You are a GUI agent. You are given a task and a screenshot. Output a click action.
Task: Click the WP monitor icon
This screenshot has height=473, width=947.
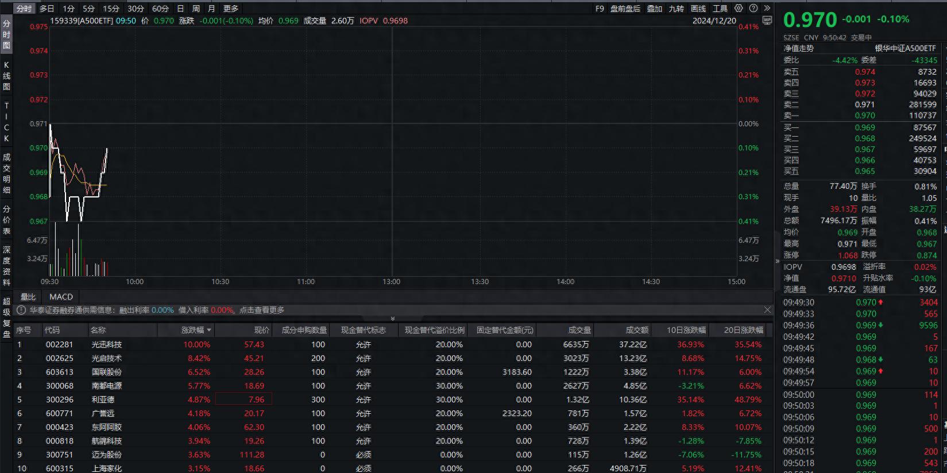tap(767, 21)
